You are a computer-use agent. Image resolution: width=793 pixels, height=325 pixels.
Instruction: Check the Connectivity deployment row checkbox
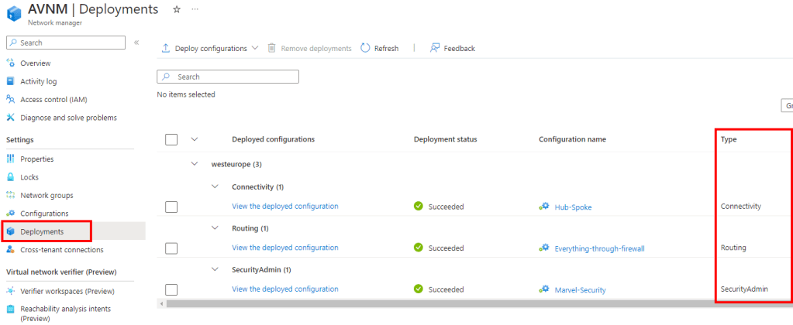(x=171, y=207)
